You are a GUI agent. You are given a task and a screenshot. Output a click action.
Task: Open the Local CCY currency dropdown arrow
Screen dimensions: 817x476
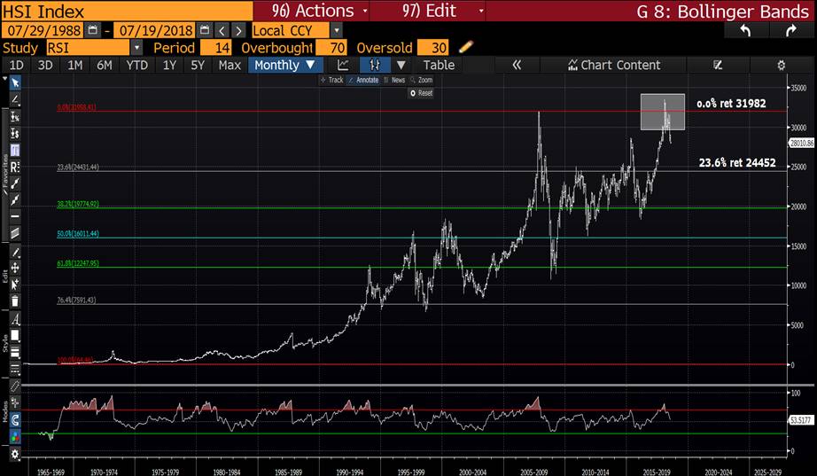click(337, 31)
